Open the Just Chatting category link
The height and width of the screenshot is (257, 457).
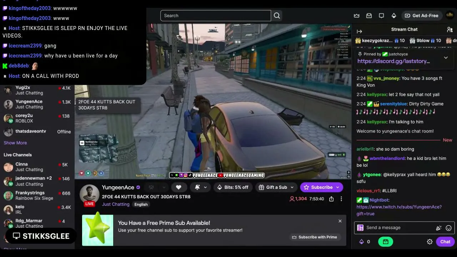coord(116,205)
